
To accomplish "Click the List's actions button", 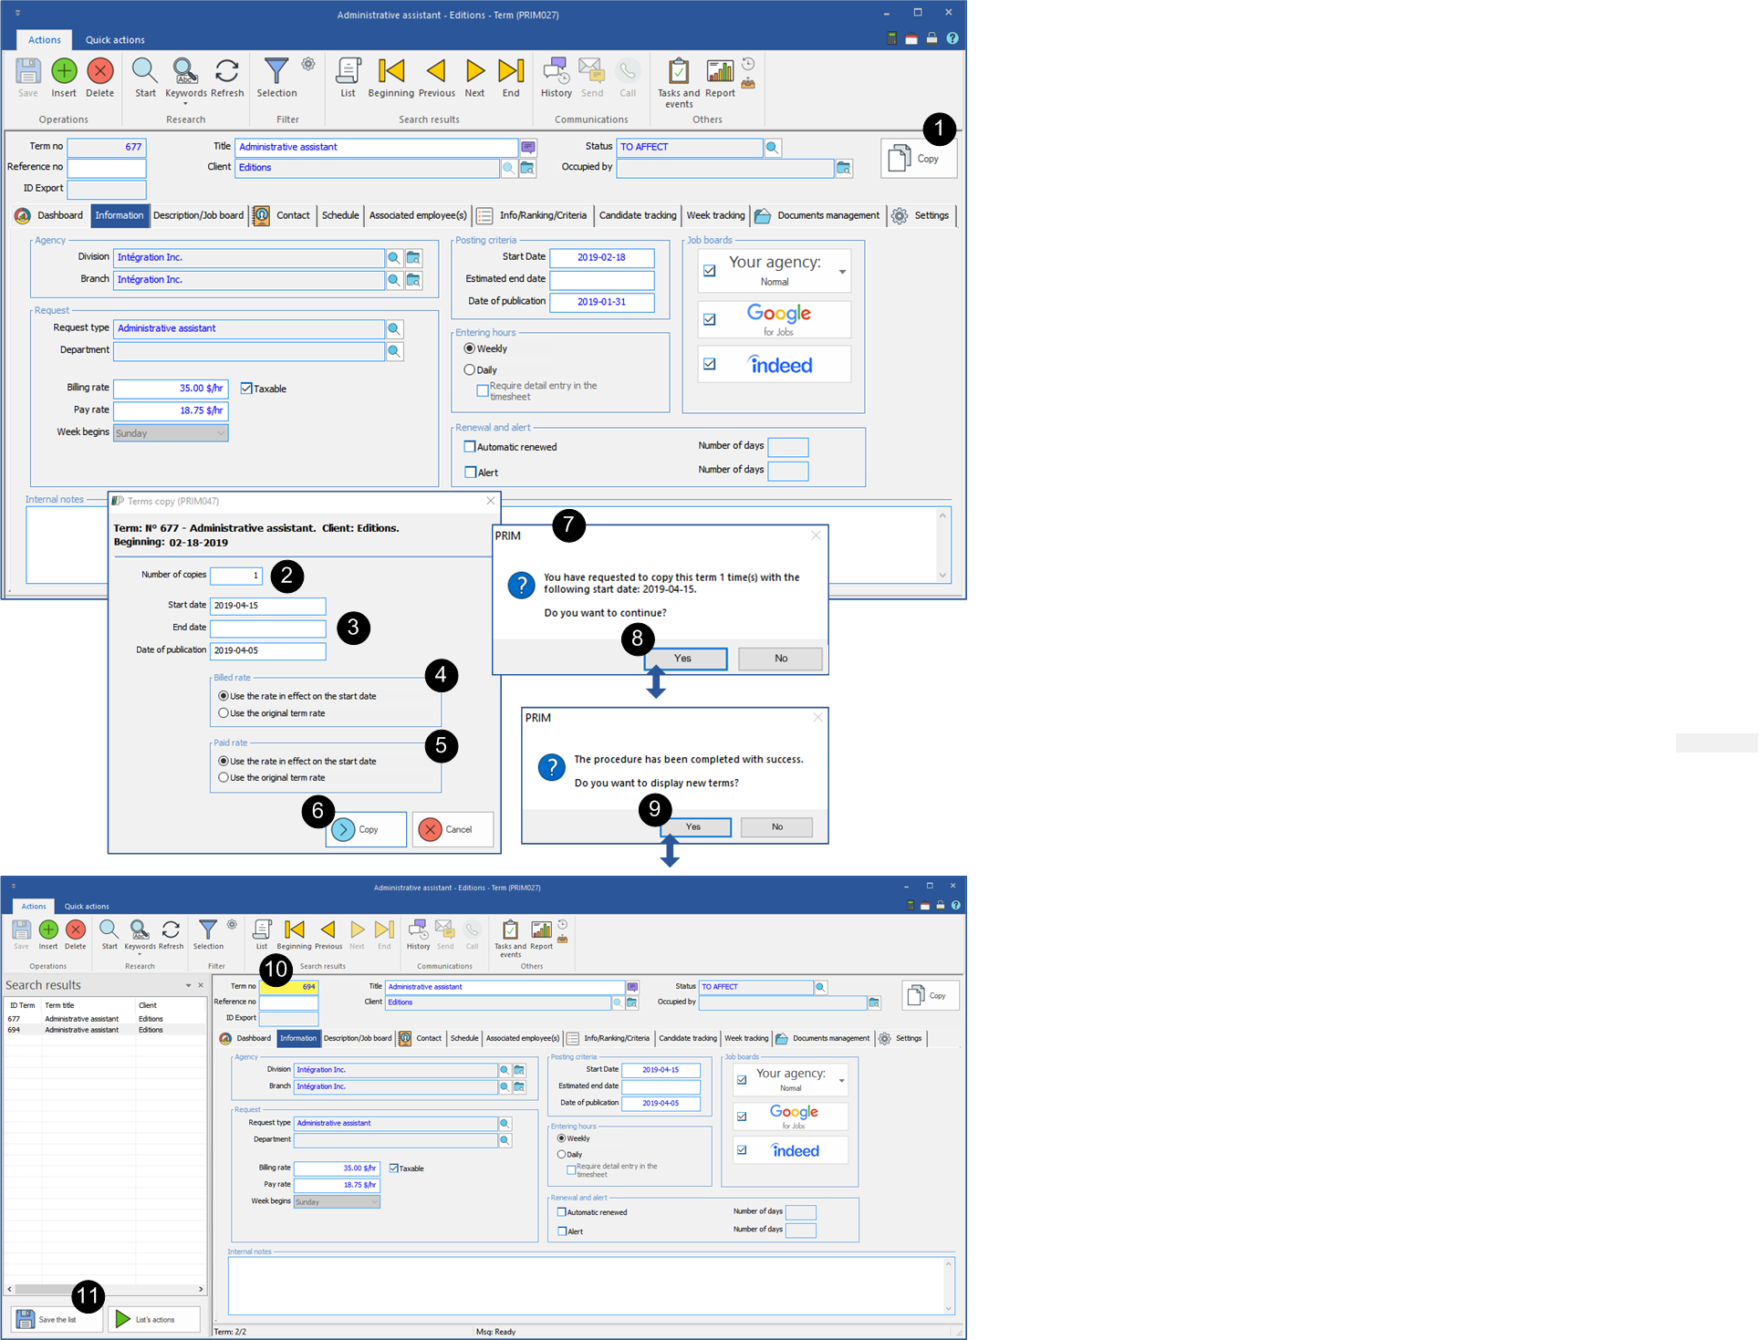I will (154, 1320).
